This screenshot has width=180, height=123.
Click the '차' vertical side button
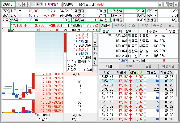point(95,54)
